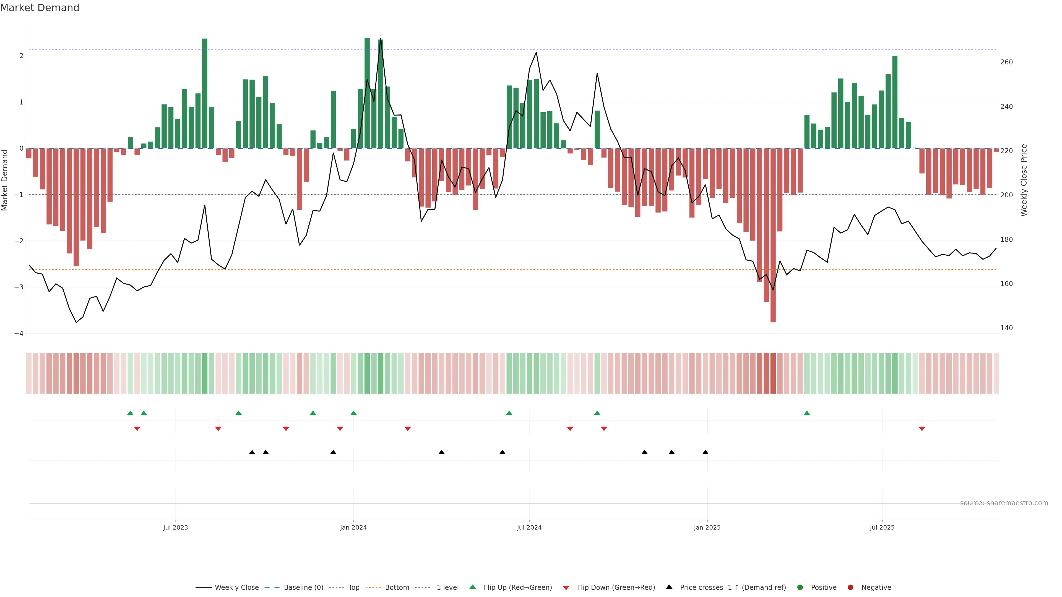1062x597 pixels.
Task: Click the Jan 2024 x-axis label
Action: 353,527
